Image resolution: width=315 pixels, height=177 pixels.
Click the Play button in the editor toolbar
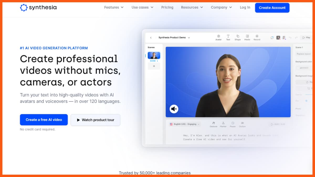306,38
